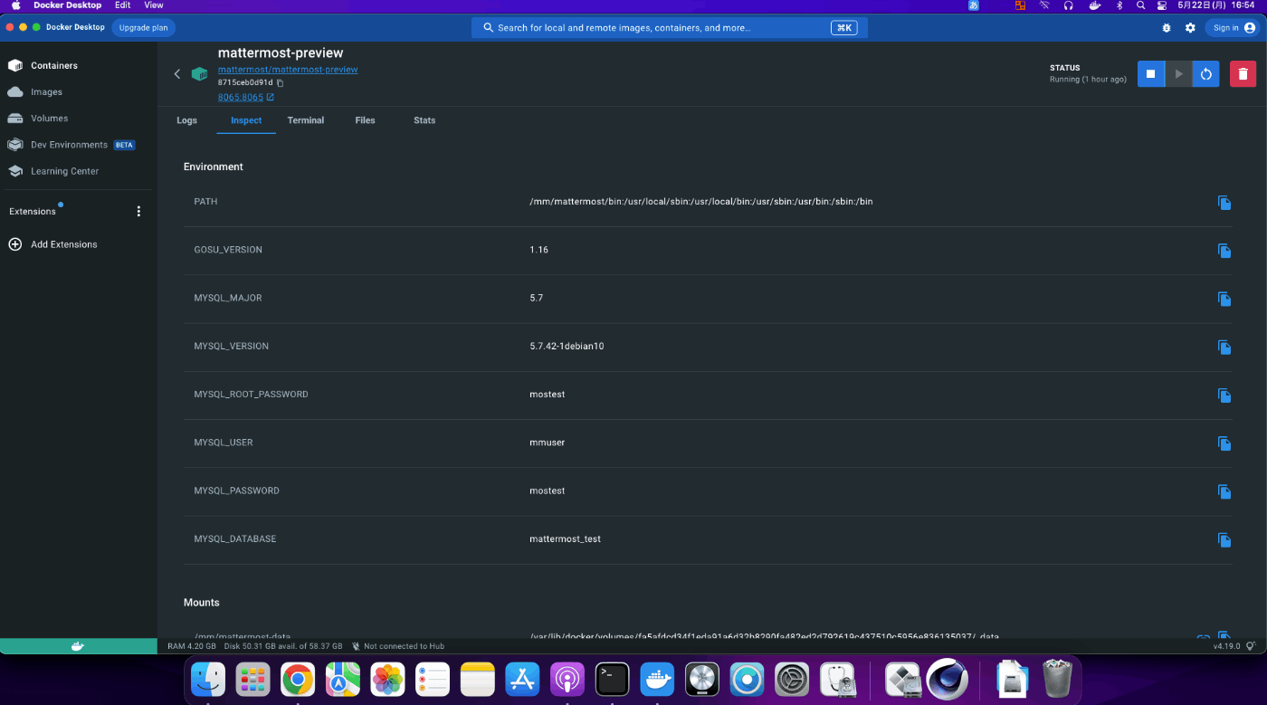Open the Docker Desktop menu bar item
Image resolution: width=1267 pixels, height=705 pixels.
click(68, 5)
